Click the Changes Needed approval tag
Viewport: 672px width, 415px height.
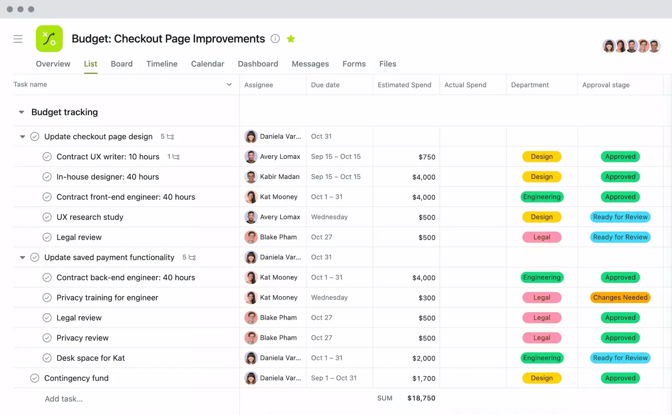click(620, 297)
